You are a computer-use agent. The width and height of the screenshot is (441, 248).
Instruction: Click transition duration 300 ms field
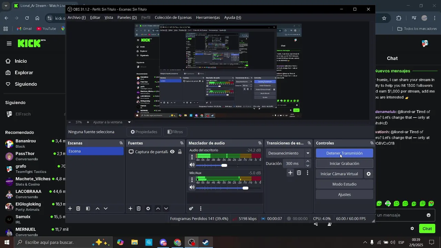(294, 164)
